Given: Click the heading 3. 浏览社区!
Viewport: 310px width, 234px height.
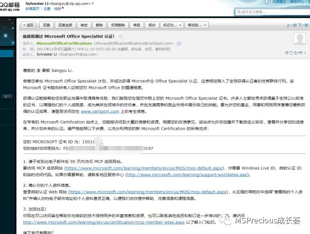Looking at the screenshot, I should [35, 209].
